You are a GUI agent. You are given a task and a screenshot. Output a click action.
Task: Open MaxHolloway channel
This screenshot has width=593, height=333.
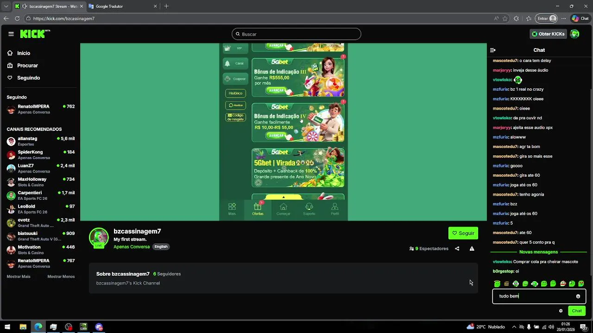point(40,182)
